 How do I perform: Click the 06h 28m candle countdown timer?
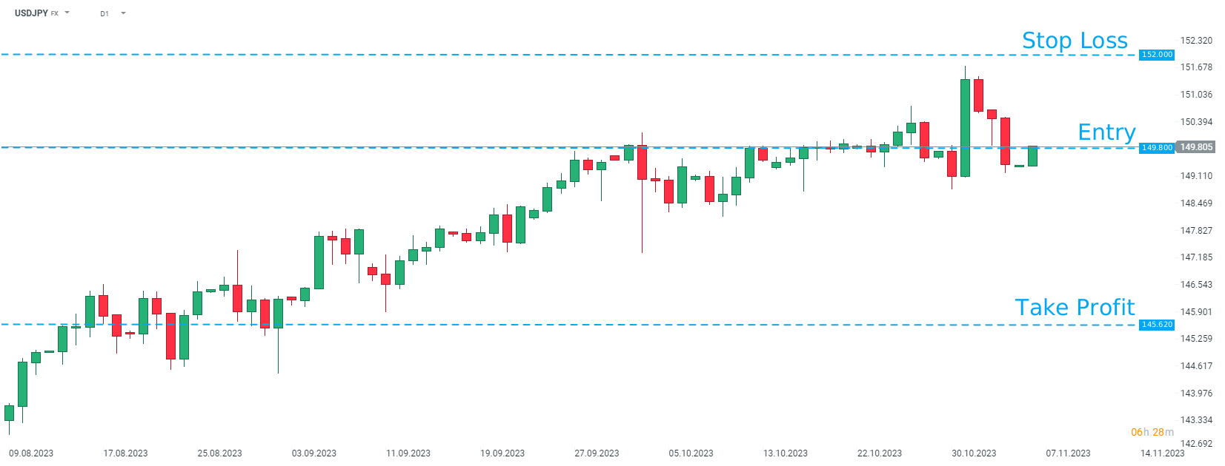[1152, 432]
